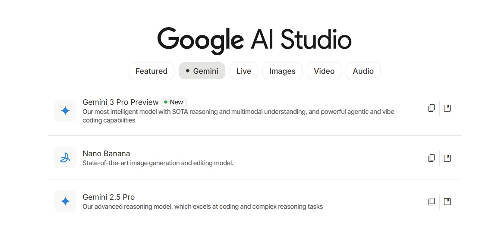Open the Gemini 3 Pro Preview model title
Image resolution: width=492 pixels, height=251 pixels.
[x=120, y=102]
